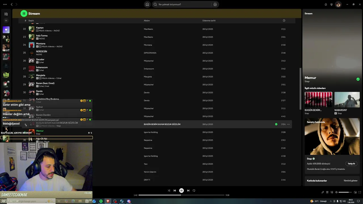Viewport: 363px width, 204px height.
Task: Open the Friend Activity icon in the top bar
Action: 331,4
